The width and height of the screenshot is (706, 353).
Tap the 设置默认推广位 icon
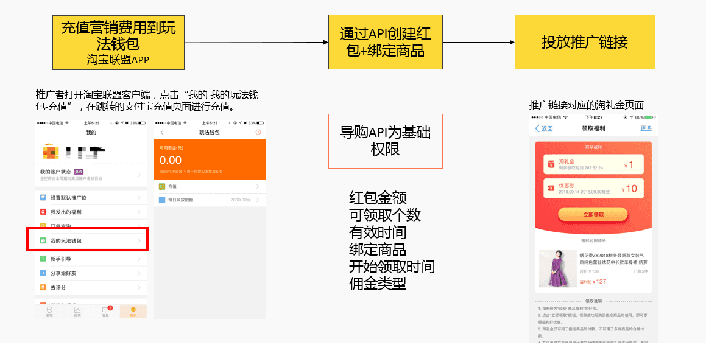pyautogui.click(x=43, y=198)
